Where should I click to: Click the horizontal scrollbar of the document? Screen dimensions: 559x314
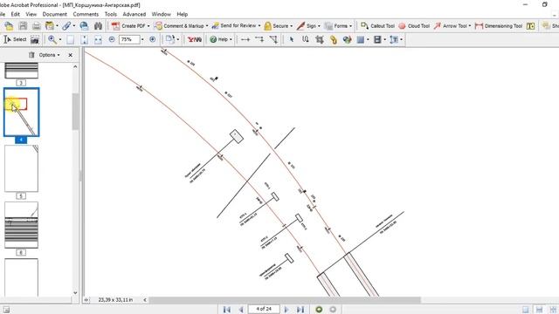[285, 300]
